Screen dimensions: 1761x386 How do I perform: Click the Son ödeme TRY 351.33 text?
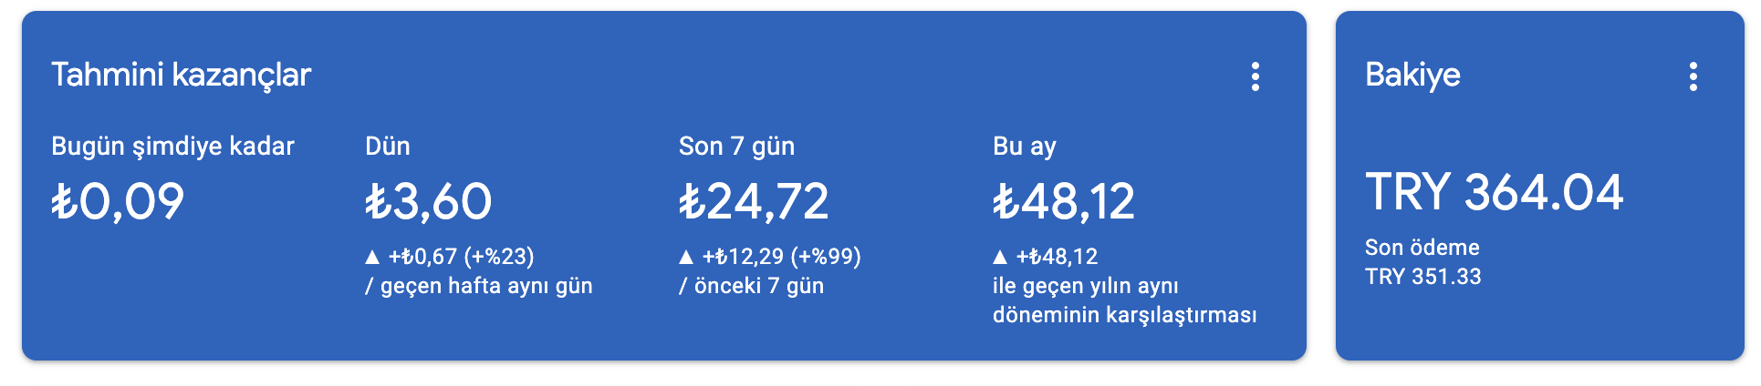tap(1423, 262)
